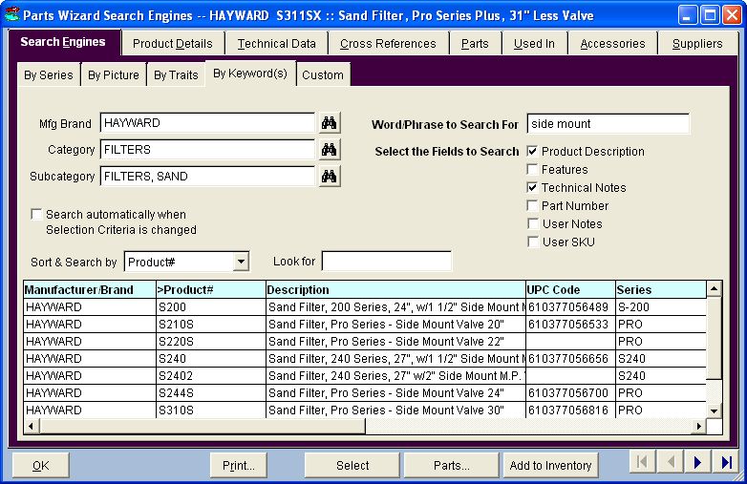Viewport: 747px width, 484px height.
Task: Uncheck the Technical Notes field
Action: coord(533,187)
